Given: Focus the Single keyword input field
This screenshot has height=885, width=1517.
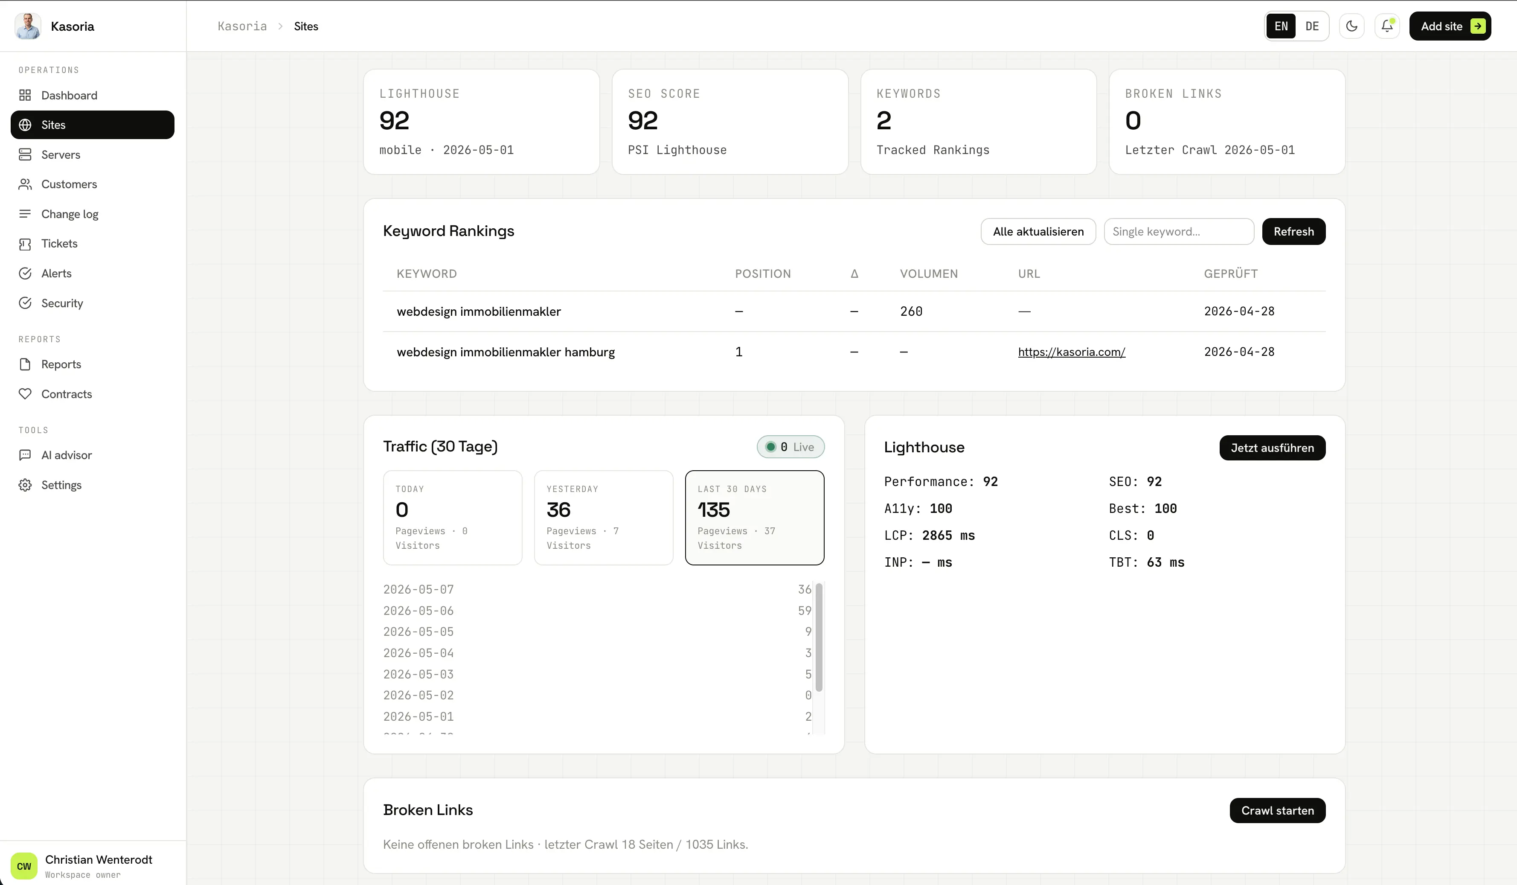Looking at the screenshot, I should pos(1179,231).
